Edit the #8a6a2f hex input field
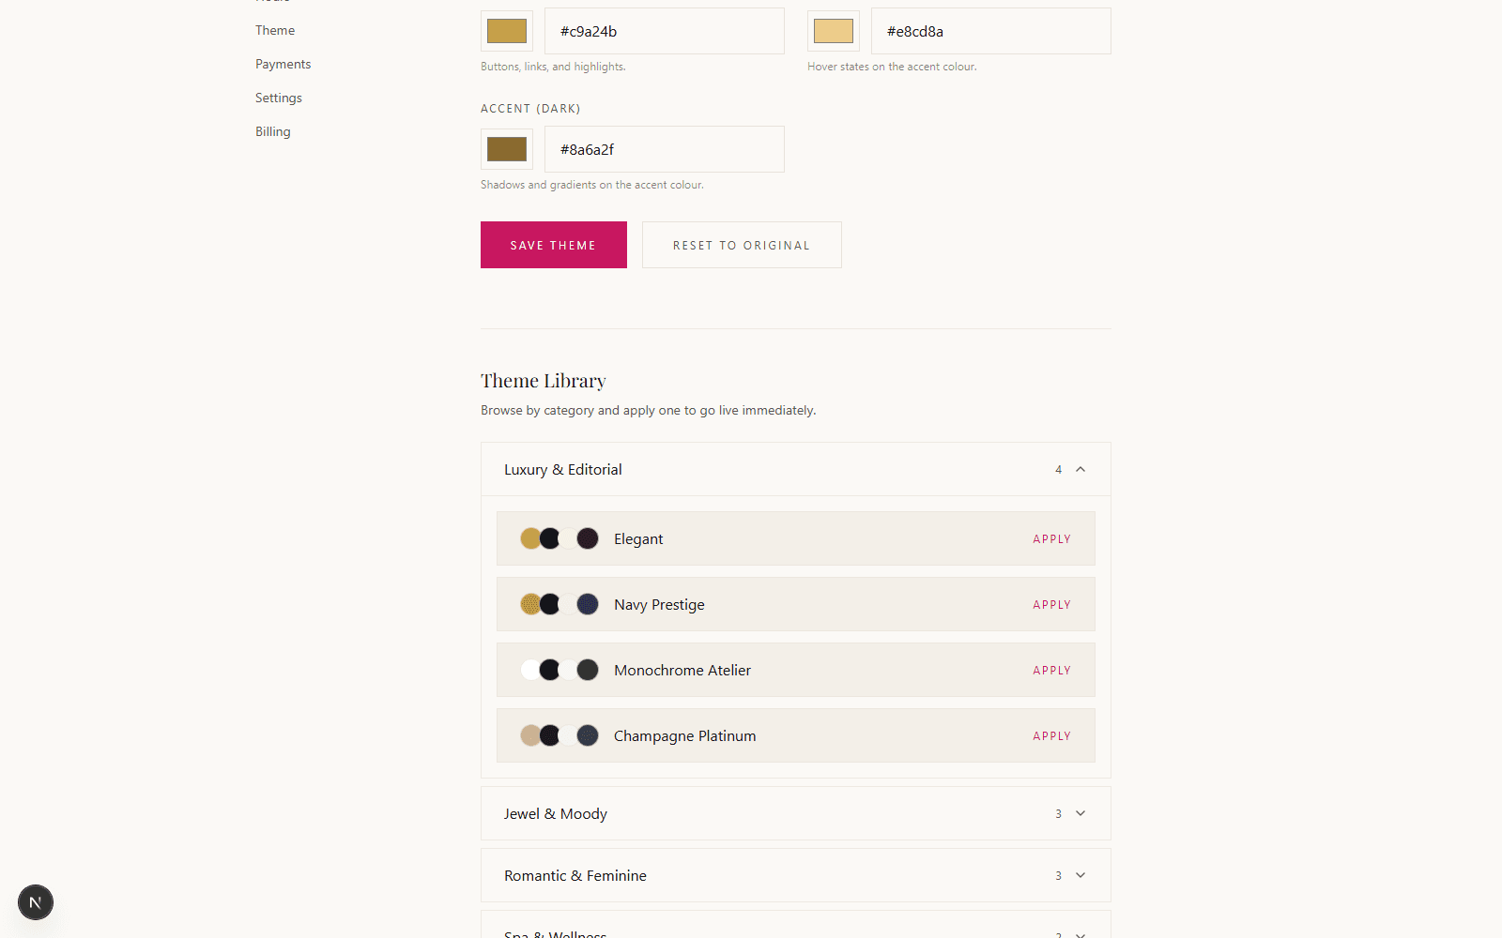Screen dimensions: 1502x938 tap(665, 149)
